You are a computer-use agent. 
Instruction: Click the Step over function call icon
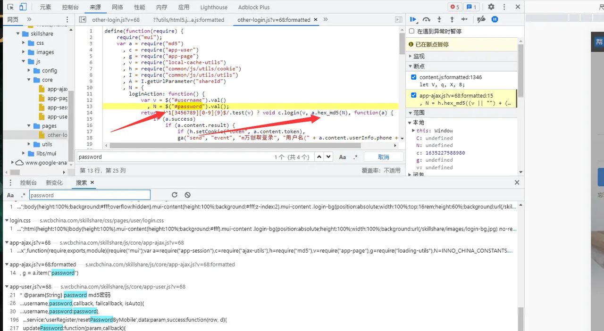point(426,20)
